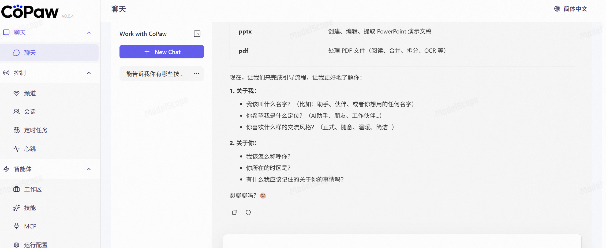Click the message input box
606x248 pixels.
point(402,242)
